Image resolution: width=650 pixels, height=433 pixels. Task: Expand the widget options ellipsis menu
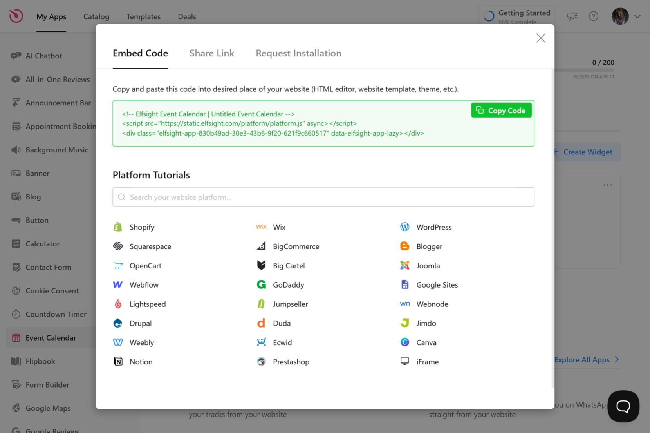[608, 185]
